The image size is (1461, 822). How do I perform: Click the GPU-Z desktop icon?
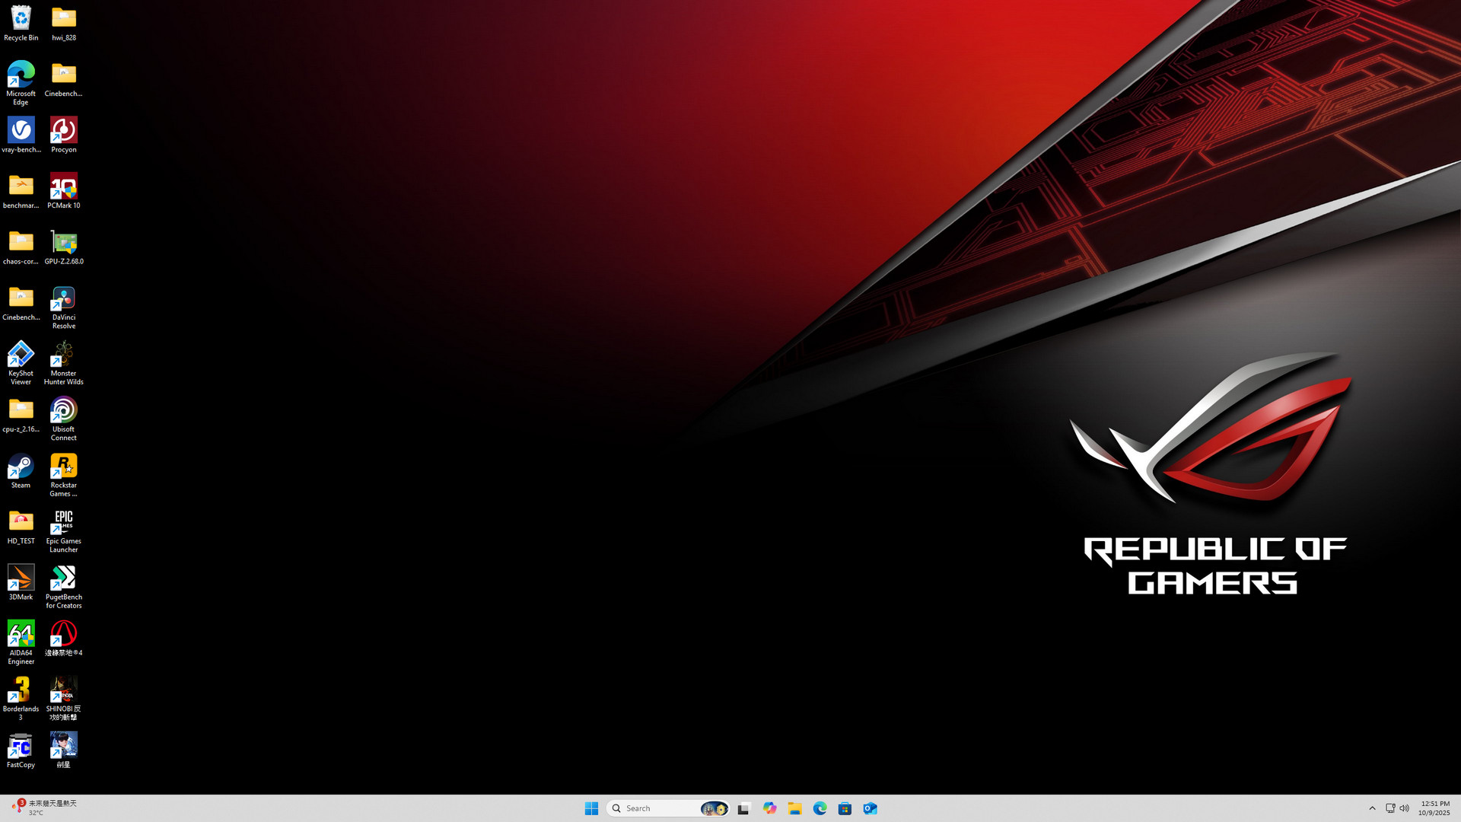pyautogui.click(x=64, y=243)
